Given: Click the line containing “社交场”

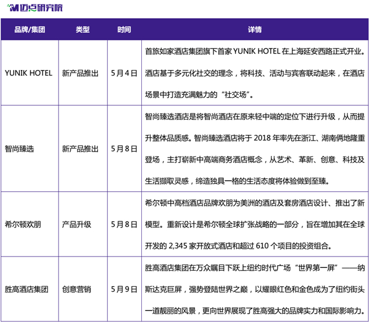Looking at the screenshot, I should pyautogui.click(x=199, y=95).
